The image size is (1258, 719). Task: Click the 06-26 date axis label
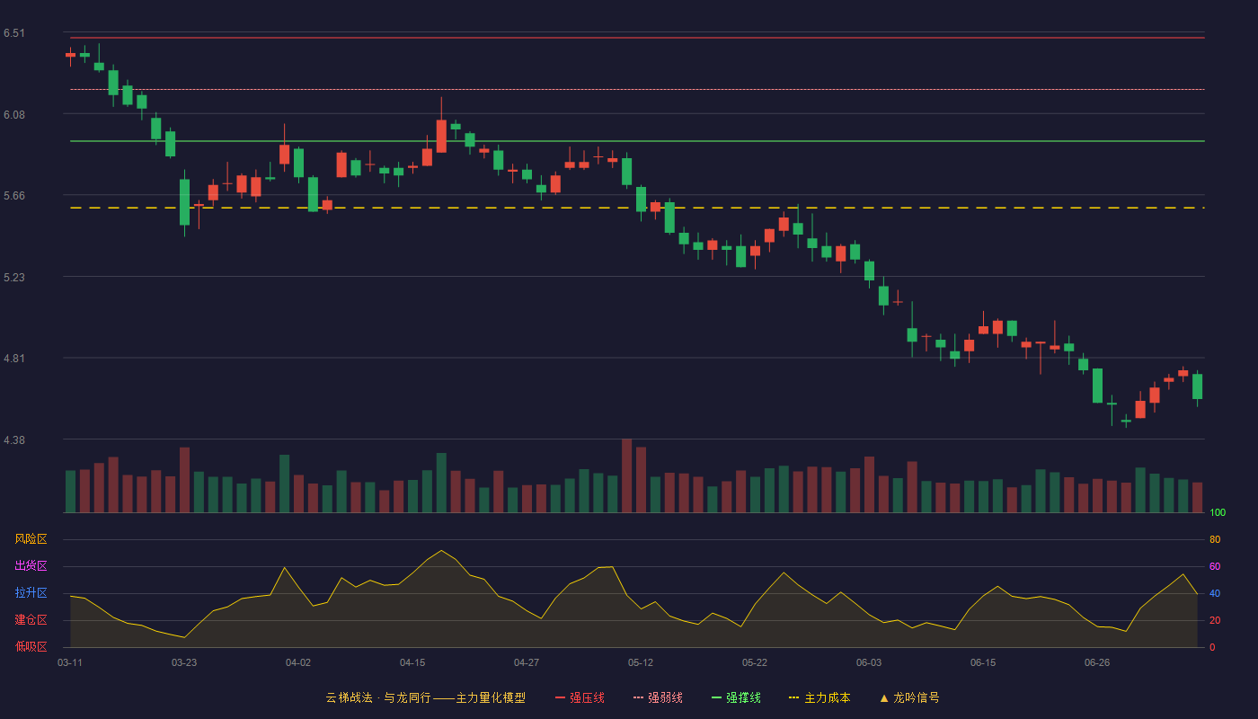[x=1097, y=662]
